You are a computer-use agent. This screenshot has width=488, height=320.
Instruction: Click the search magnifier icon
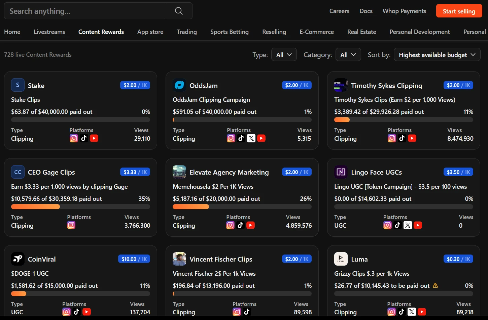click(179, 11)
